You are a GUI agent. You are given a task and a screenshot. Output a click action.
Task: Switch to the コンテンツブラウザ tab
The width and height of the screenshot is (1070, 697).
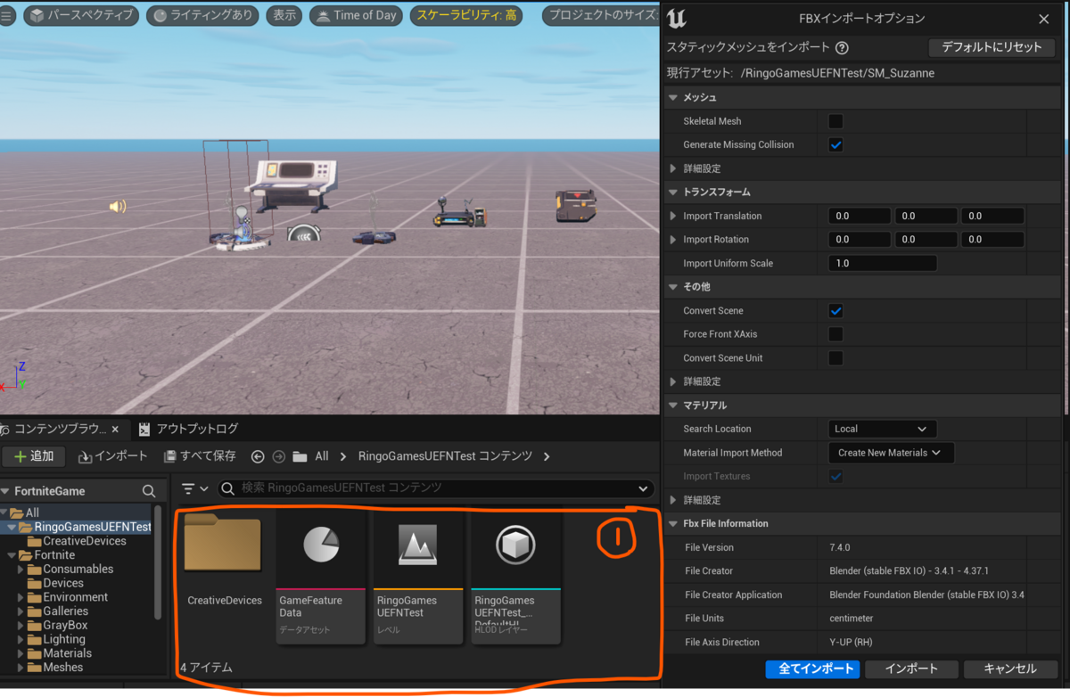click(x=59, y=429)
